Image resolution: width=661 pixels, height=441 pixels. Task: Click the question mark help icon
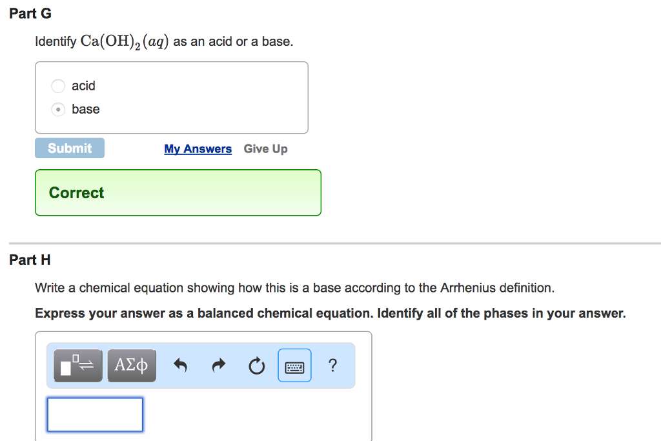coord(332,365)
